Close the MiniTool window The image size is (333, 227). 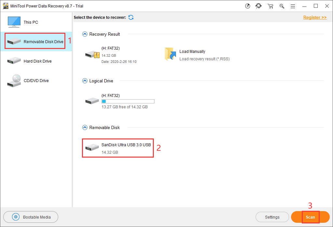[x=327, y=6]
